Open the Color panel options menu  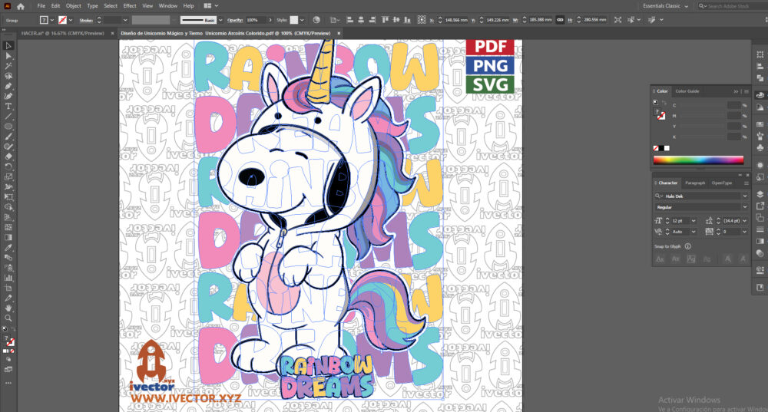point(746,91)
